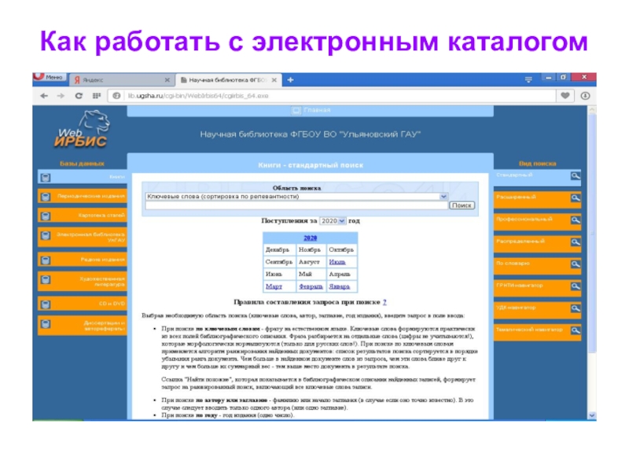This screenshot has height=472, width=629.
Task: Close the Яндекс tab
Action: coord(167,80)
